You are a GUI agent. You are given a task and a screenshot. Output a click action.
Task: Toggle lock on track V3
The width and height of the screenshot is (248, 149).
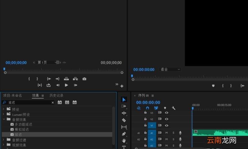point(145,113)
